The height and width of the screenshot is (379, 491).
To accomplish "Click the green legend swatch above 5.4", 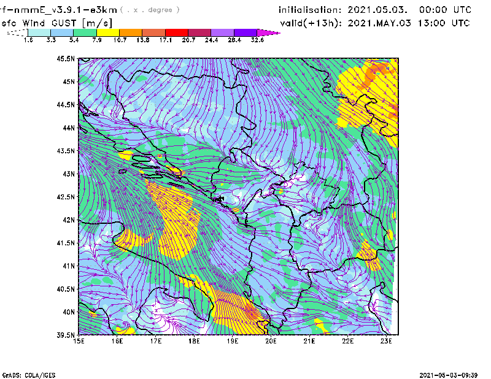I will tap(85, 33).
